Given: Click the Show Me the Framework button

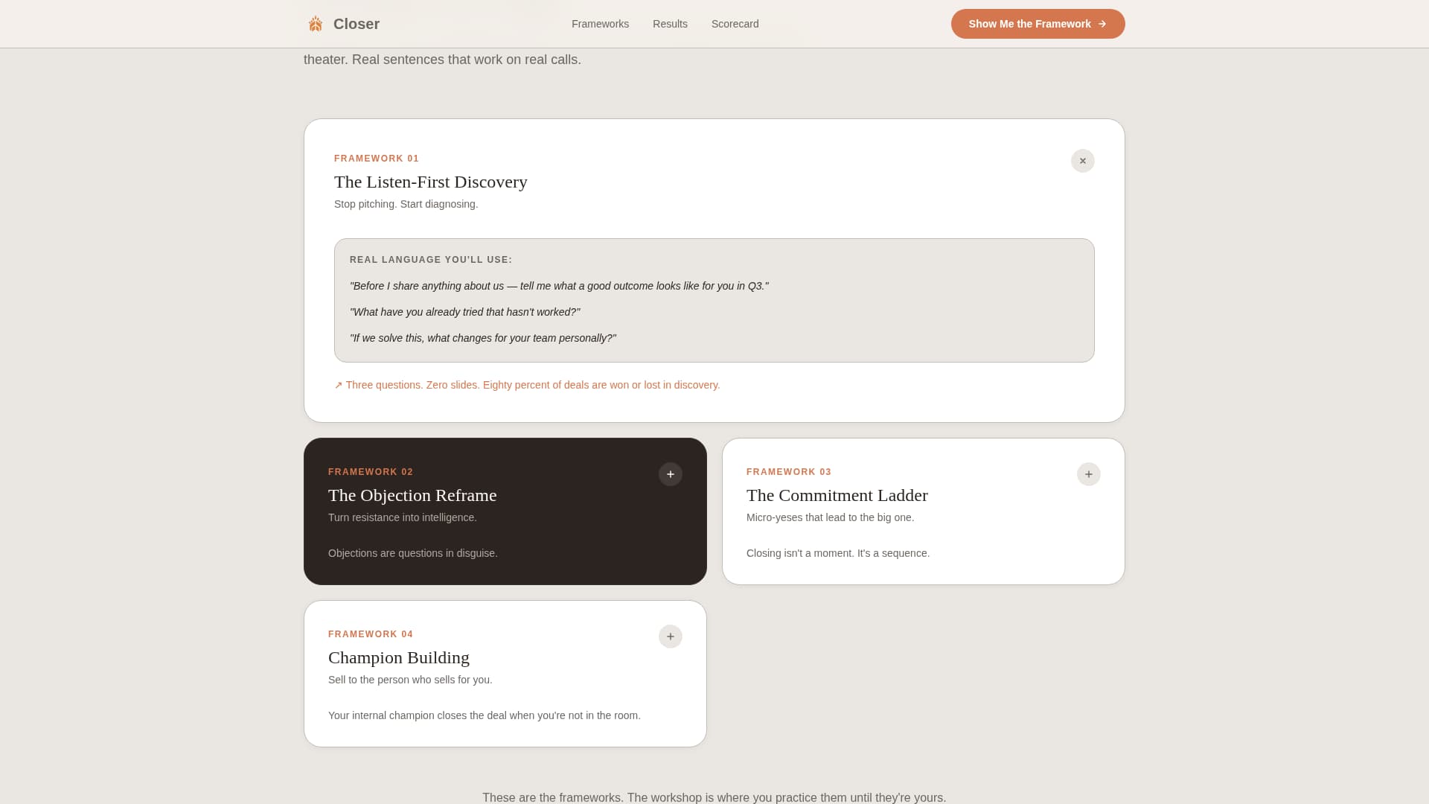Looking at the screenshot, I should click(1038, 23).
